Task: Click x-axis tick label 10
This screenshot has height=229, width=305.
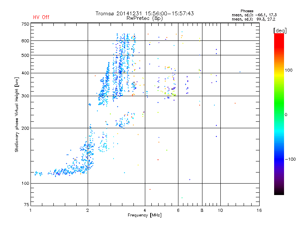Action: tap(220, 210)
